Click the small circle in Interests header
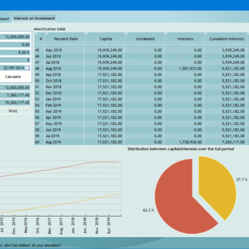 pos(166,34)
